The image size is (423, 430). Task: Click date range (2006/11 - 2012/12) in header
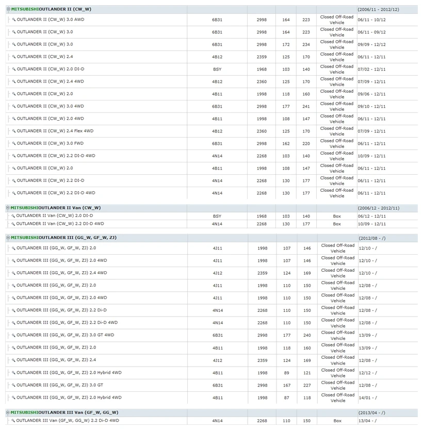[x=378, y=9]
